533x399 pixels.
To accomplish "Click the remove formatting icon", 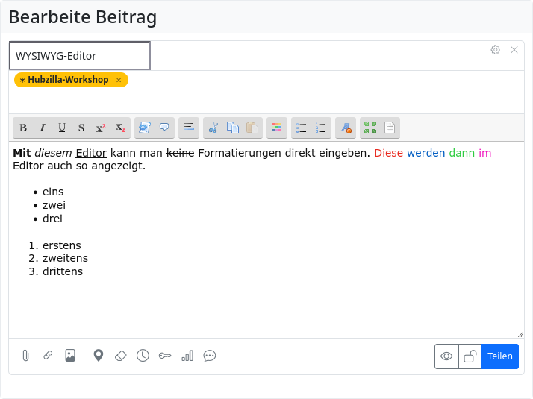I will [346, 128].
